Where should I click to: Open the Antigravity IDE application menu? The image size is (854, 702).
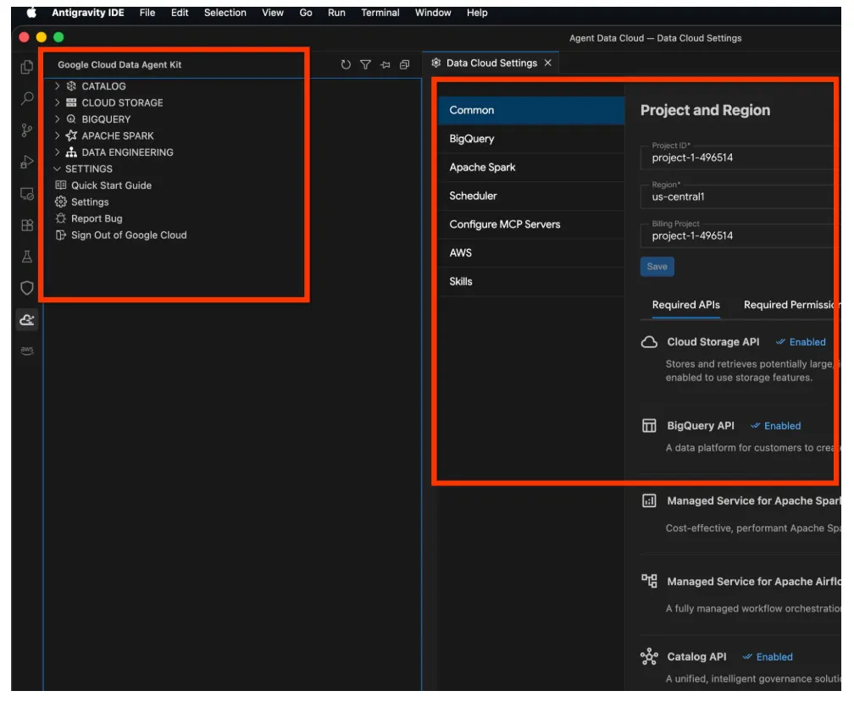point(88,13)
